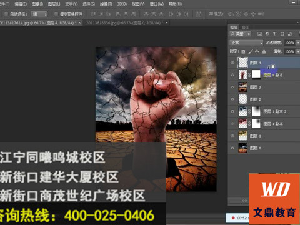
Task: Click the type layer filter icon
Action: pos(274,34)
